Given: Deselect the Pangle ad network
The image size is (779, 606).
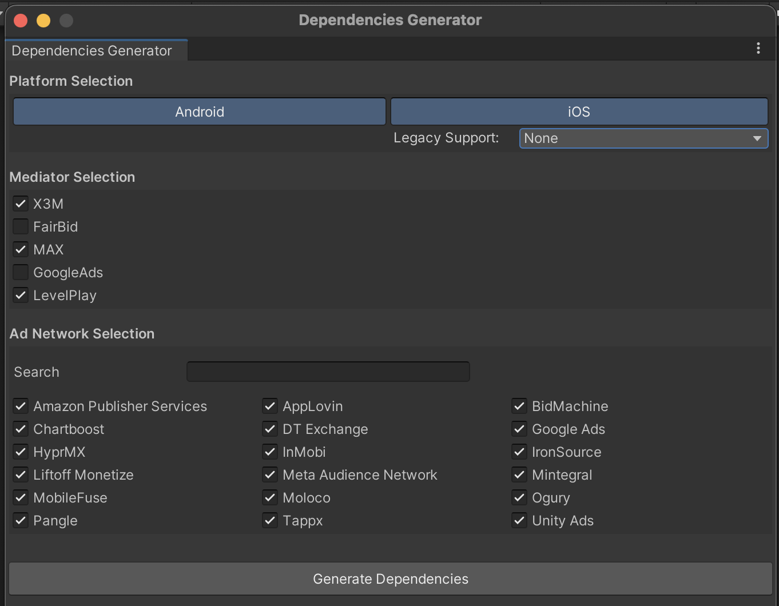Looking at the screenshot, I should click(x=21, y=520).
